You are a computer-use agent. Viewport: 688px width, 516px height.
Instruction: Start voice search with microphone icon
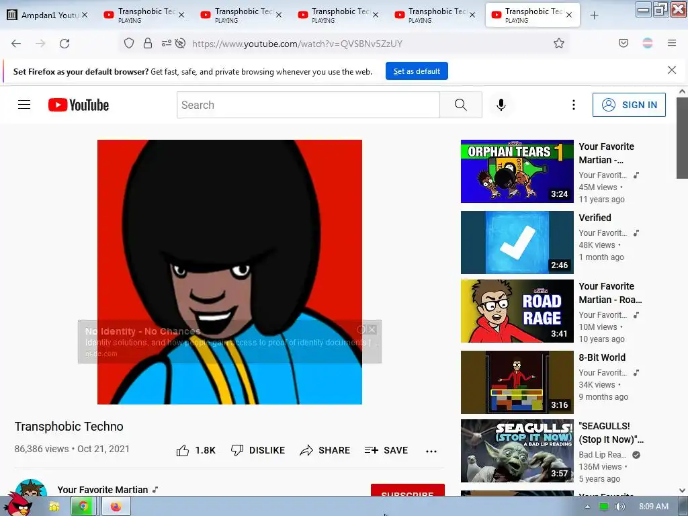click(x=501, y=105)
